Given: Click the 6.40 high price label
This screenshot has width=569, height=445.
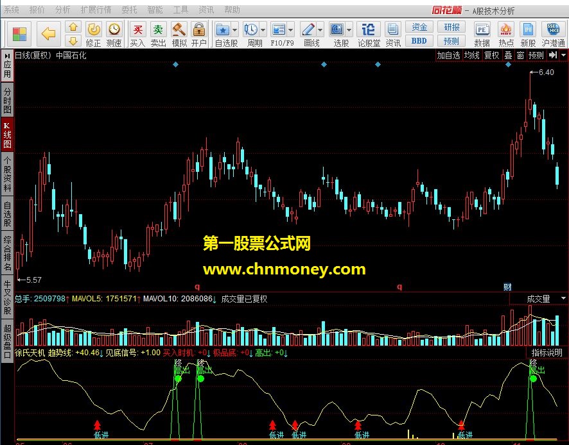Looking at the screenshot, I should coord(546,72).
